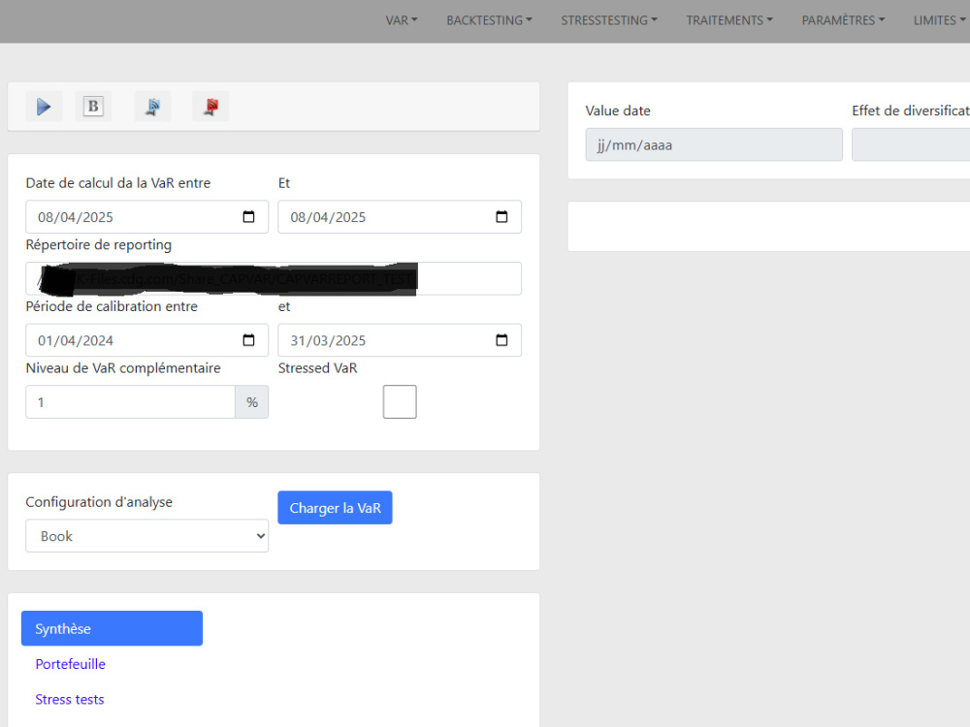
Task: Click the bold B toolbar icon
Action: (x=93, y=107)
